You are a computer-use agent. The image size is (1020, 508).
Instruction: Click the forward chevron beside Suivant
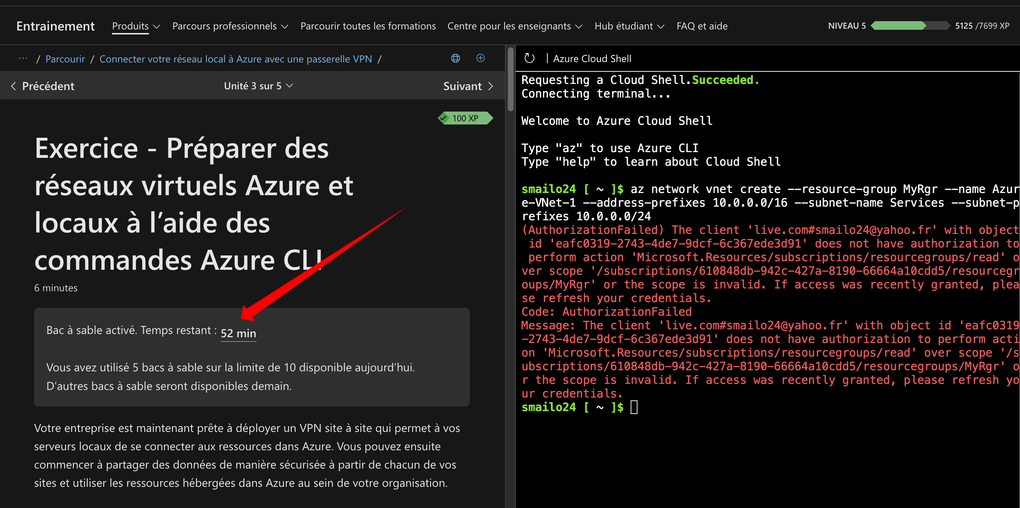(x=491, y=85)
